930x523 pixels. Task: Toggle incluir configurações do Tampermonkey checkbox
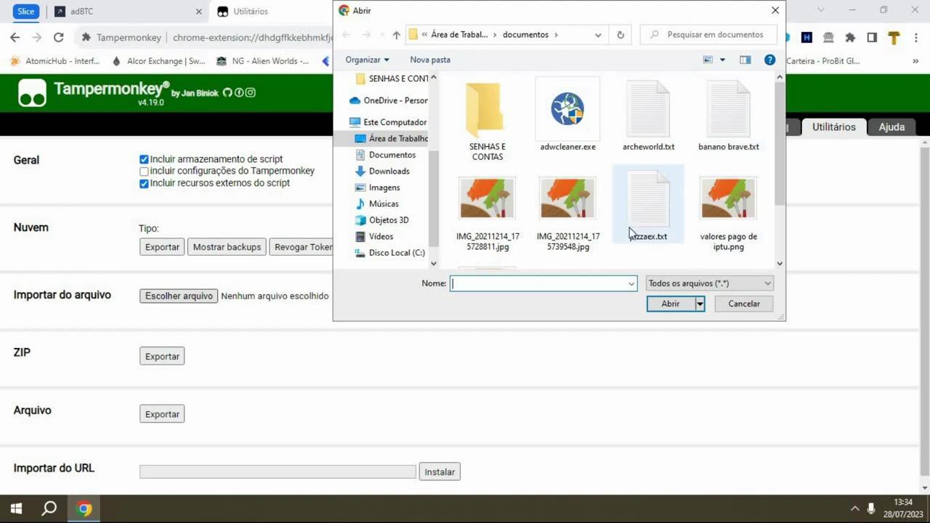(x=144, y=171)
